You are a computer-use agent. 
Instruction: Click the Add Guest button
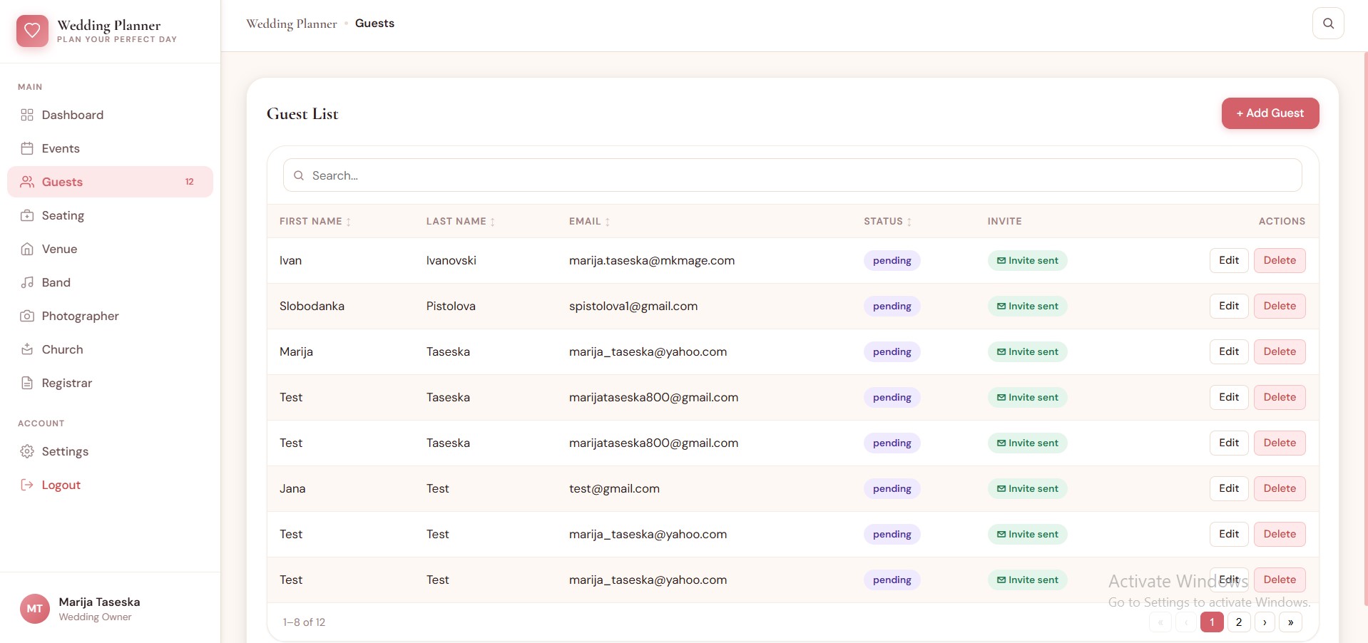pos(1270,113)
